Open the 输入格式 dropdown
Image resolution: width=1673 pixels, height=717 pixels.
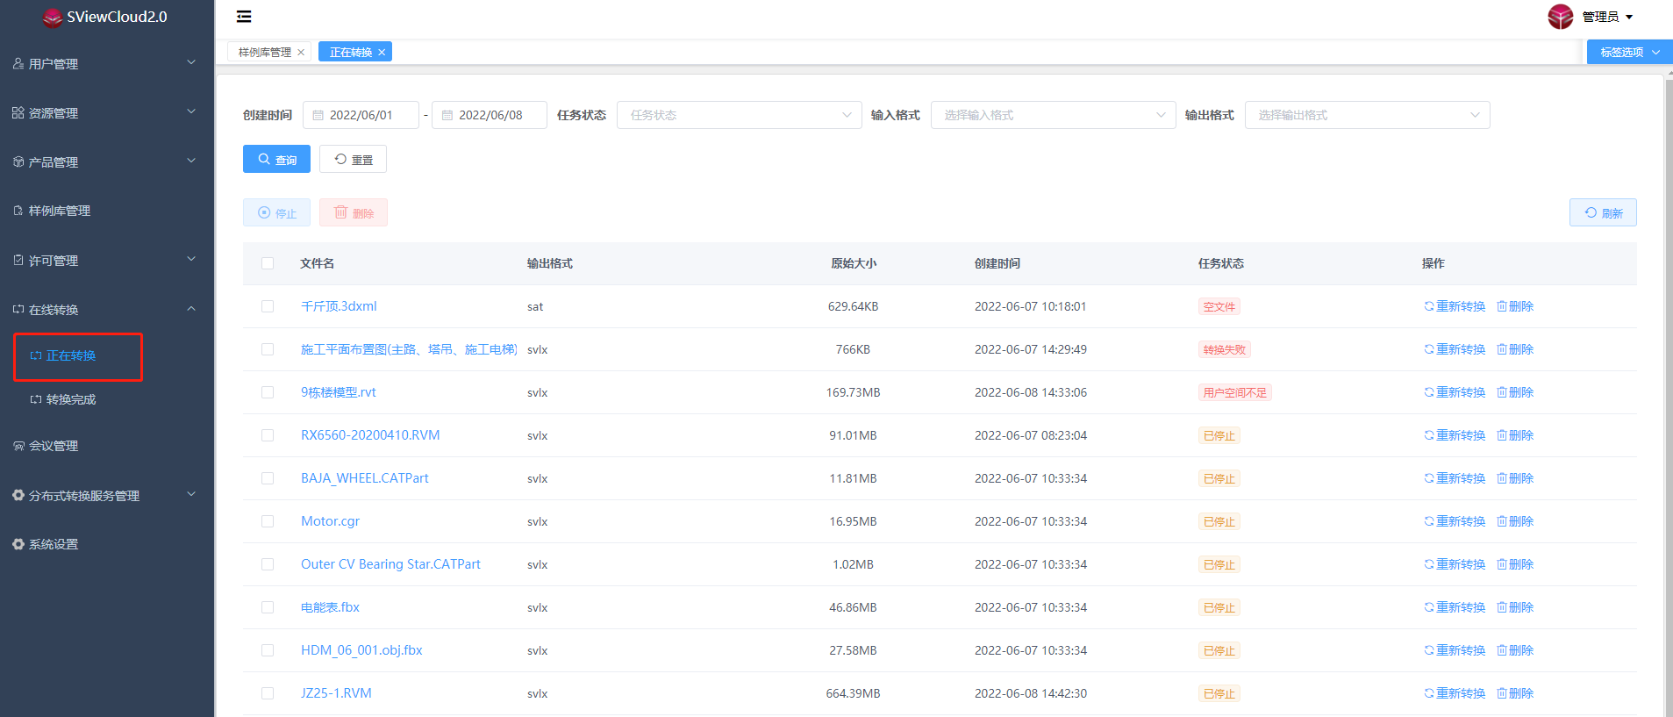(1053, 115)
